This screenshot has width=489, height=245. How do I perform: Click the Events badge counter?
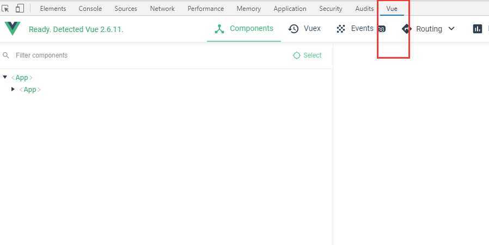click(x=381, y=29)
